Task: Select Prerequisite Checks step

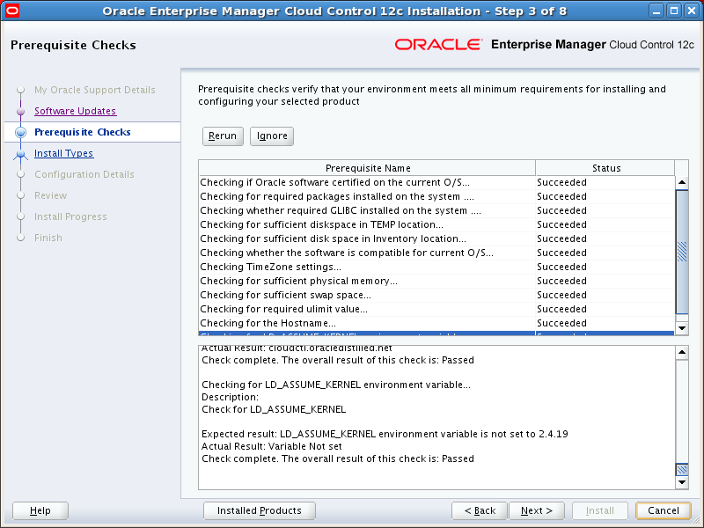Action: [x=83, y=132]
